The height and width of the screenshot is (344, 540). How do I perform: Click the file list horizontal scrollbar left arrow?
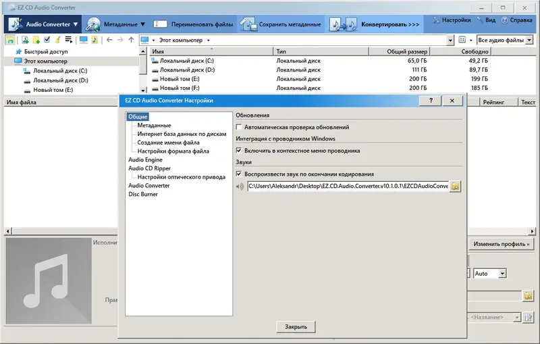(8, 231)
